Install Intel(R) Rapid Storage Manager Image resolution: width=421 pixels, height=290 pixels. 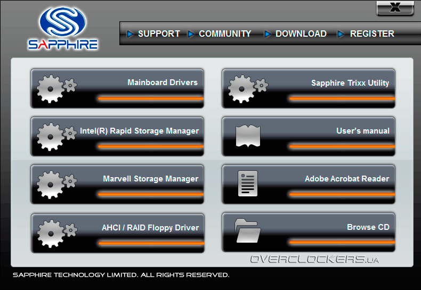tap(117, 136)
